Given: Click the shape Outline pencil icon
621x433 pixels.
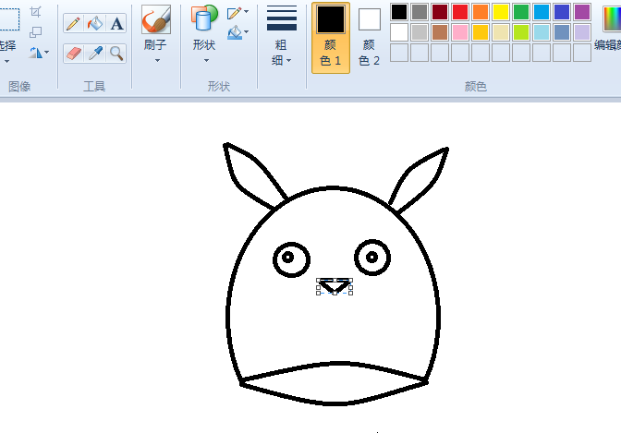Looking at the screenshot, I should click(234, 13).
